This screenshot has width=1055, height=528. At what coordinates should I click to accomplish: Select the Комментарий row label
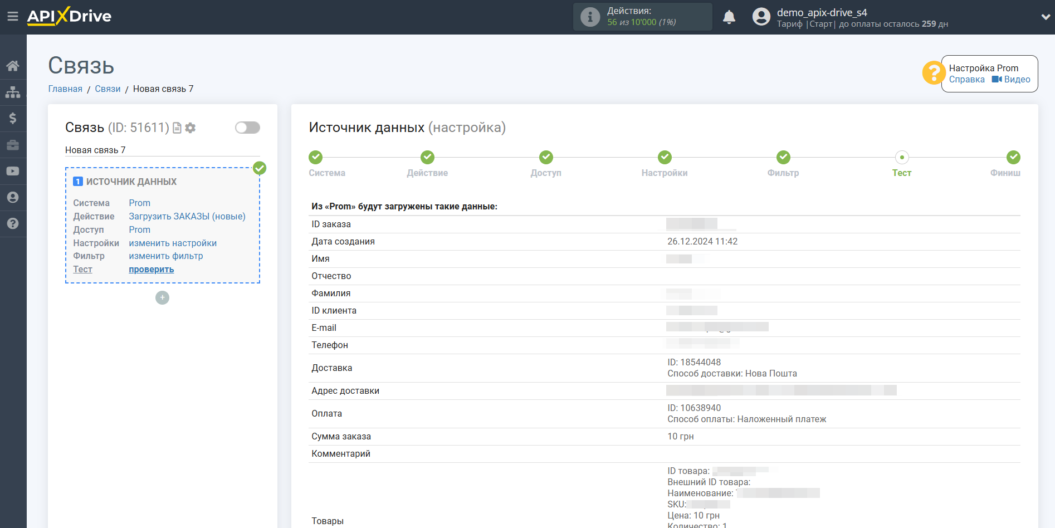[x=341, y=454]
